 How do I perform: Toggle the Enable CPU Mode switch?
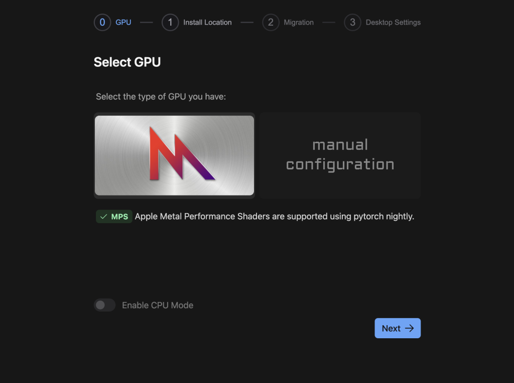(x=104, y=305)
